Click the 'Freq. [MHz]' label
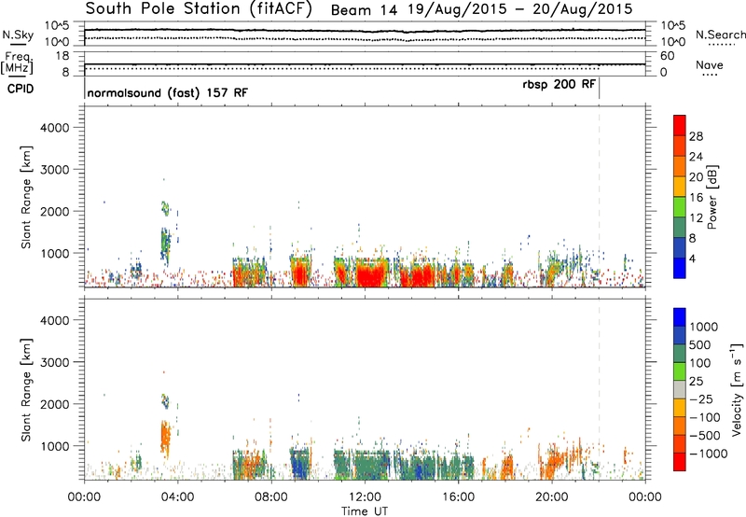Viewport: 746px width, 517px height. pos(17,63)
